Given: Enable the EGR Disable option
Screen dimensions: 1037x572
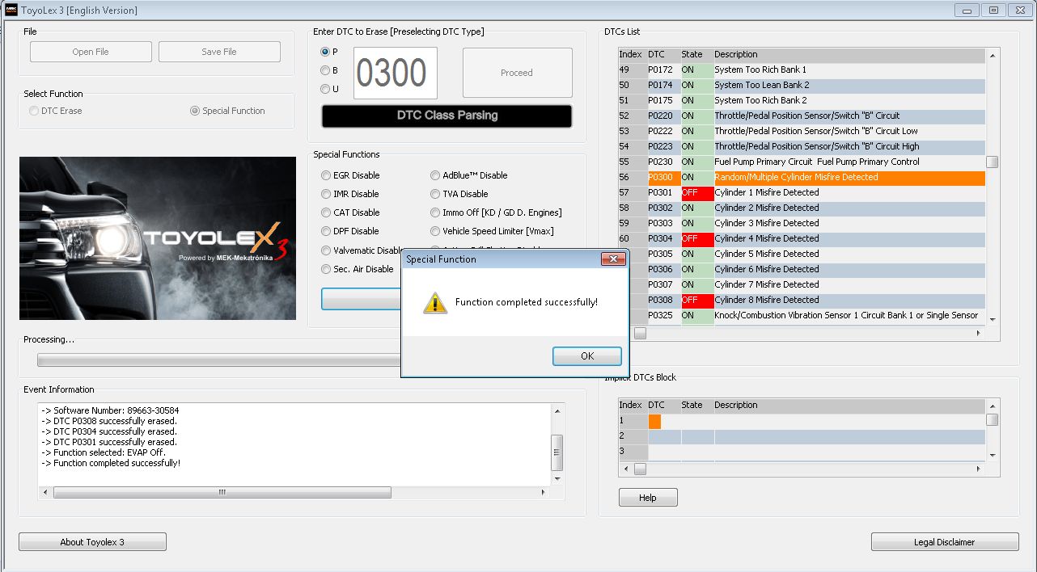Looking at the screenshot, I should (326, 175).
